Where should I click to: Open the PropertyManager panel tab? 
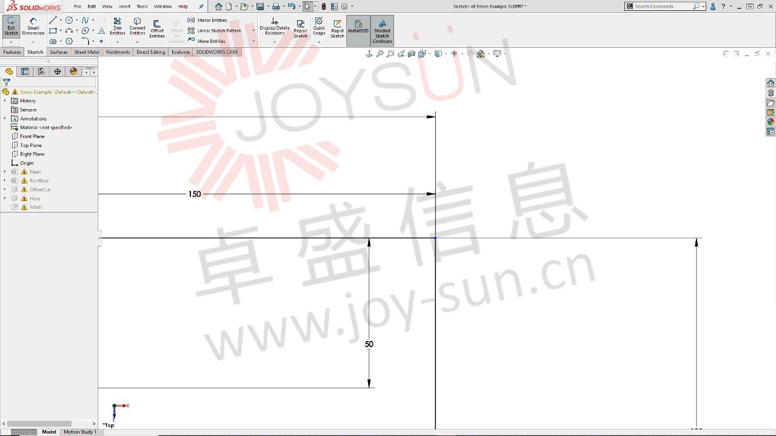point(25,71)
